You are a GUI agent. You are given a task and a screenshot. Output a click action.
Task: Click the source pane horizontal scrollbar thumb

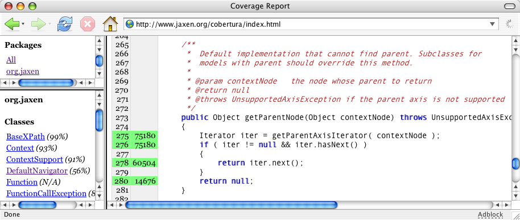coord(231,205)
